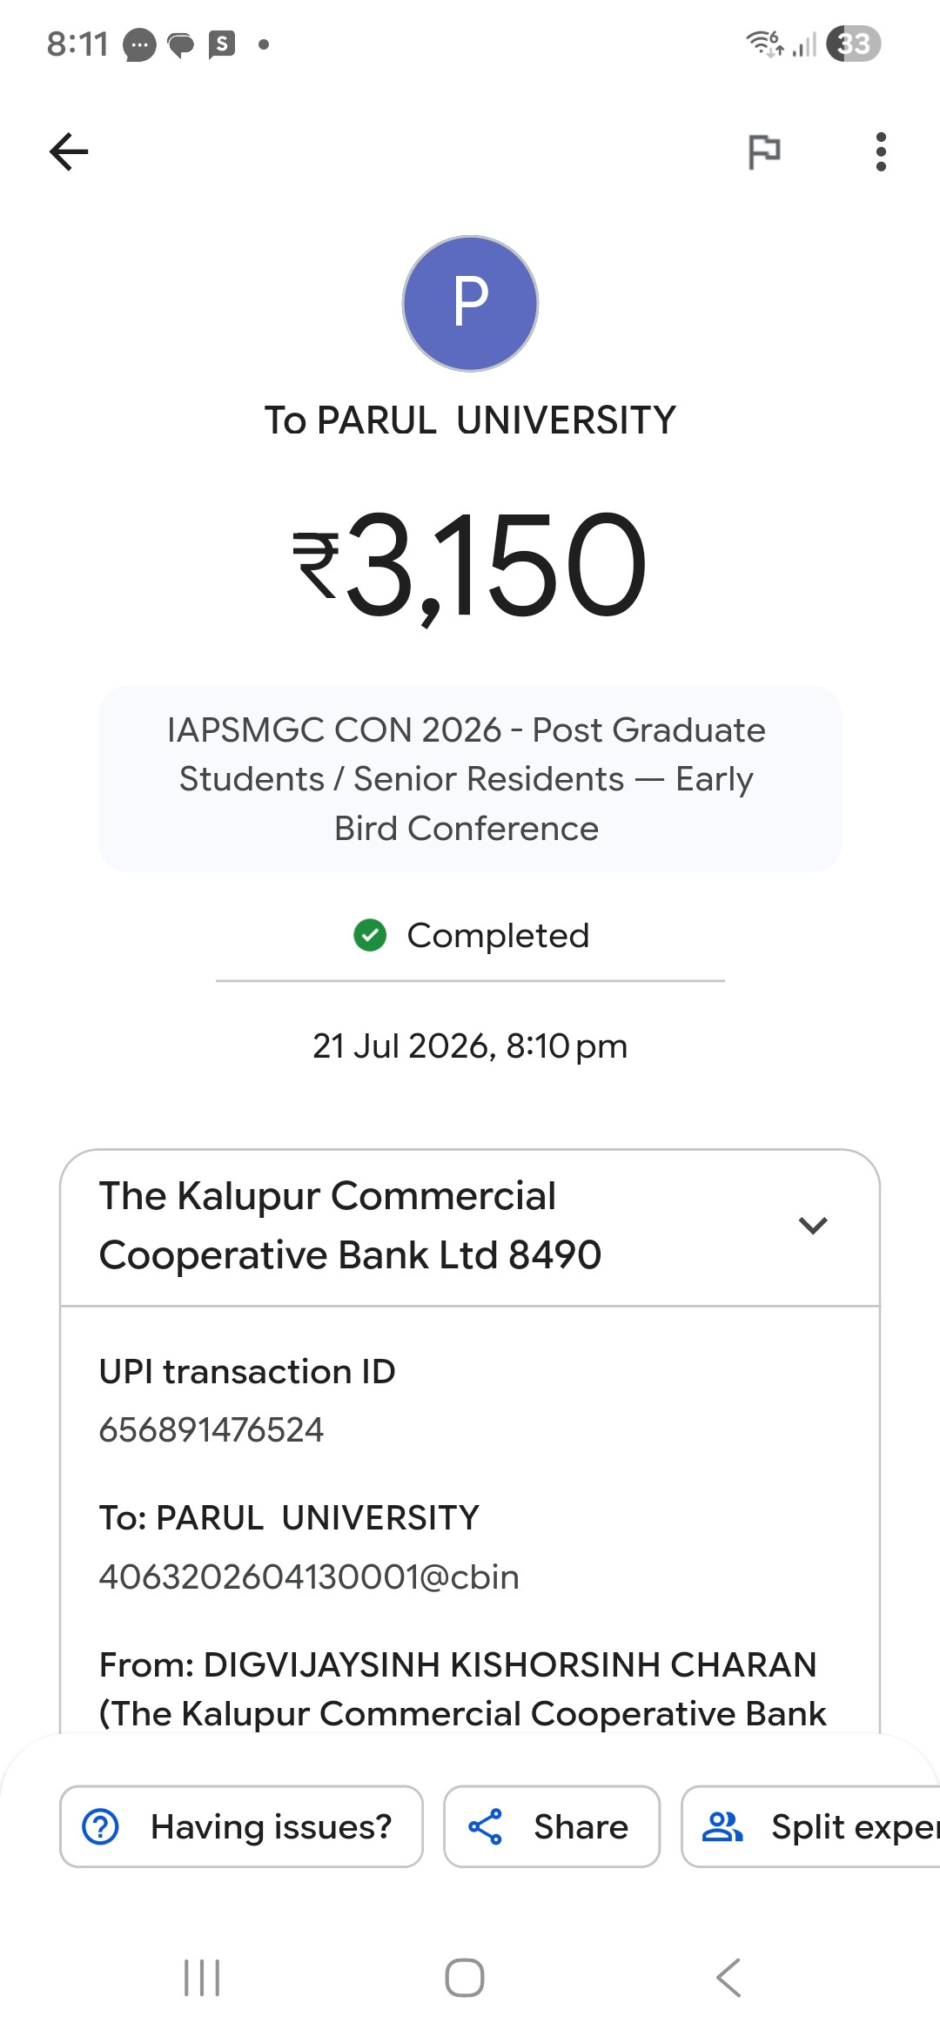Tap the IAPSMGC CON 2026 payment note
The width and height of the screenshot is (940, 2037).
470,779
